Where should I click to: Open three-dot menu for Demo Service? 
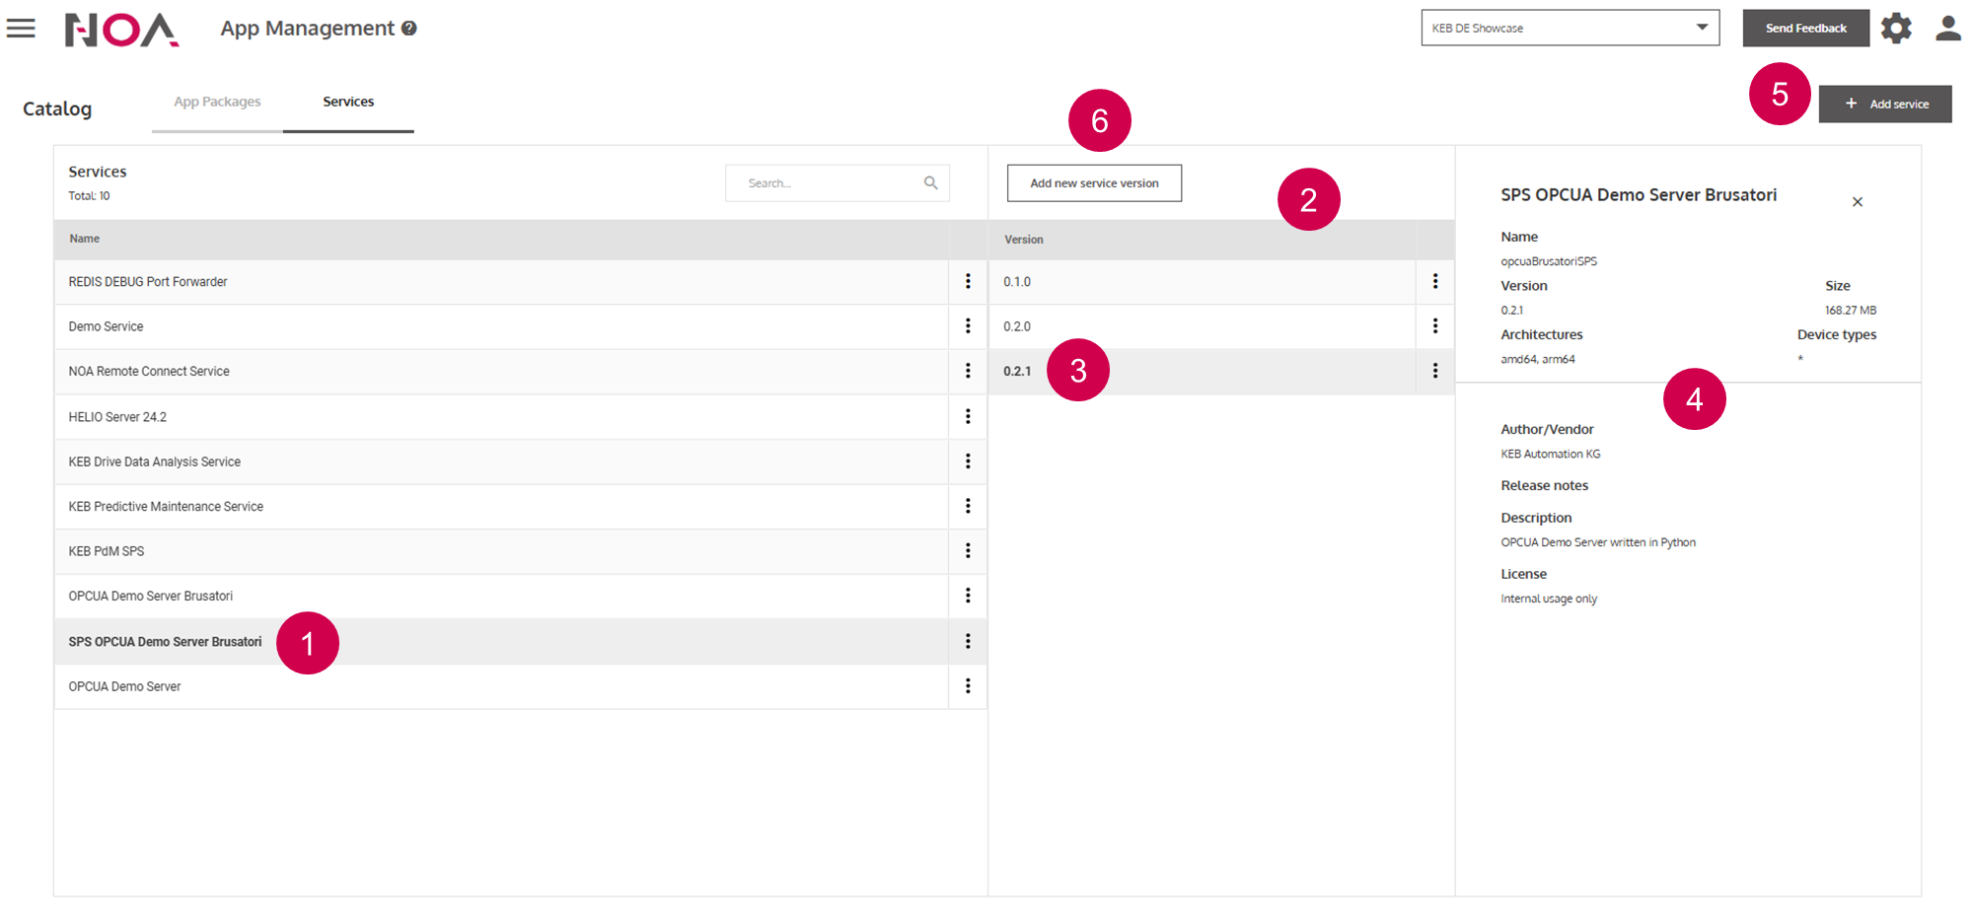point(968,326)
